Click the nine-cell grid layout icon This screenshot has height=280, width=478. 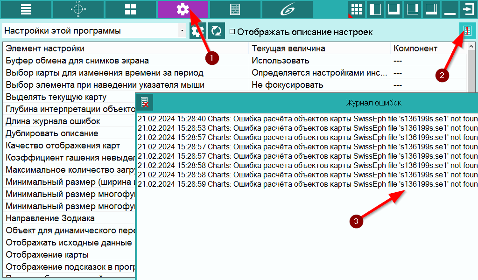[x=356, y=9]
